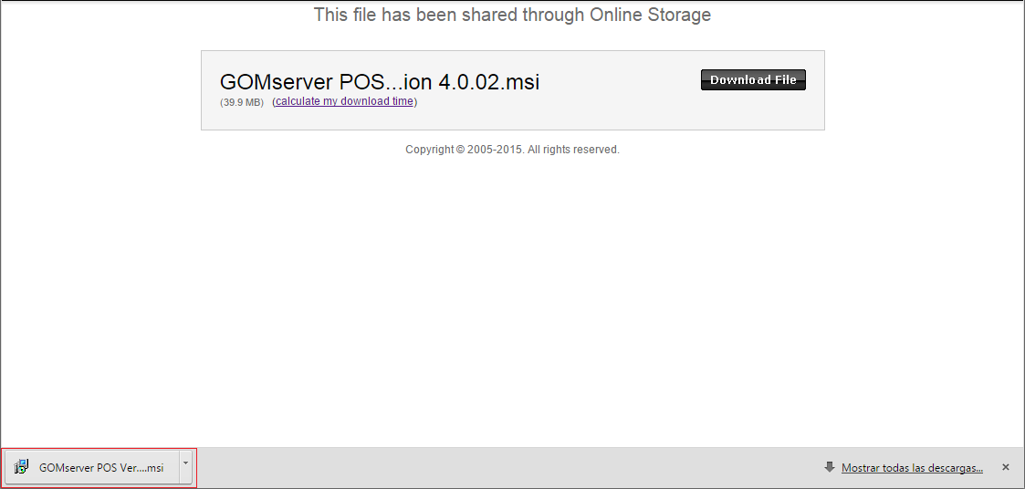The image size is (1025, 489).
Task: Click the shared through Online Storage heading
Action: tap(512, 15)
